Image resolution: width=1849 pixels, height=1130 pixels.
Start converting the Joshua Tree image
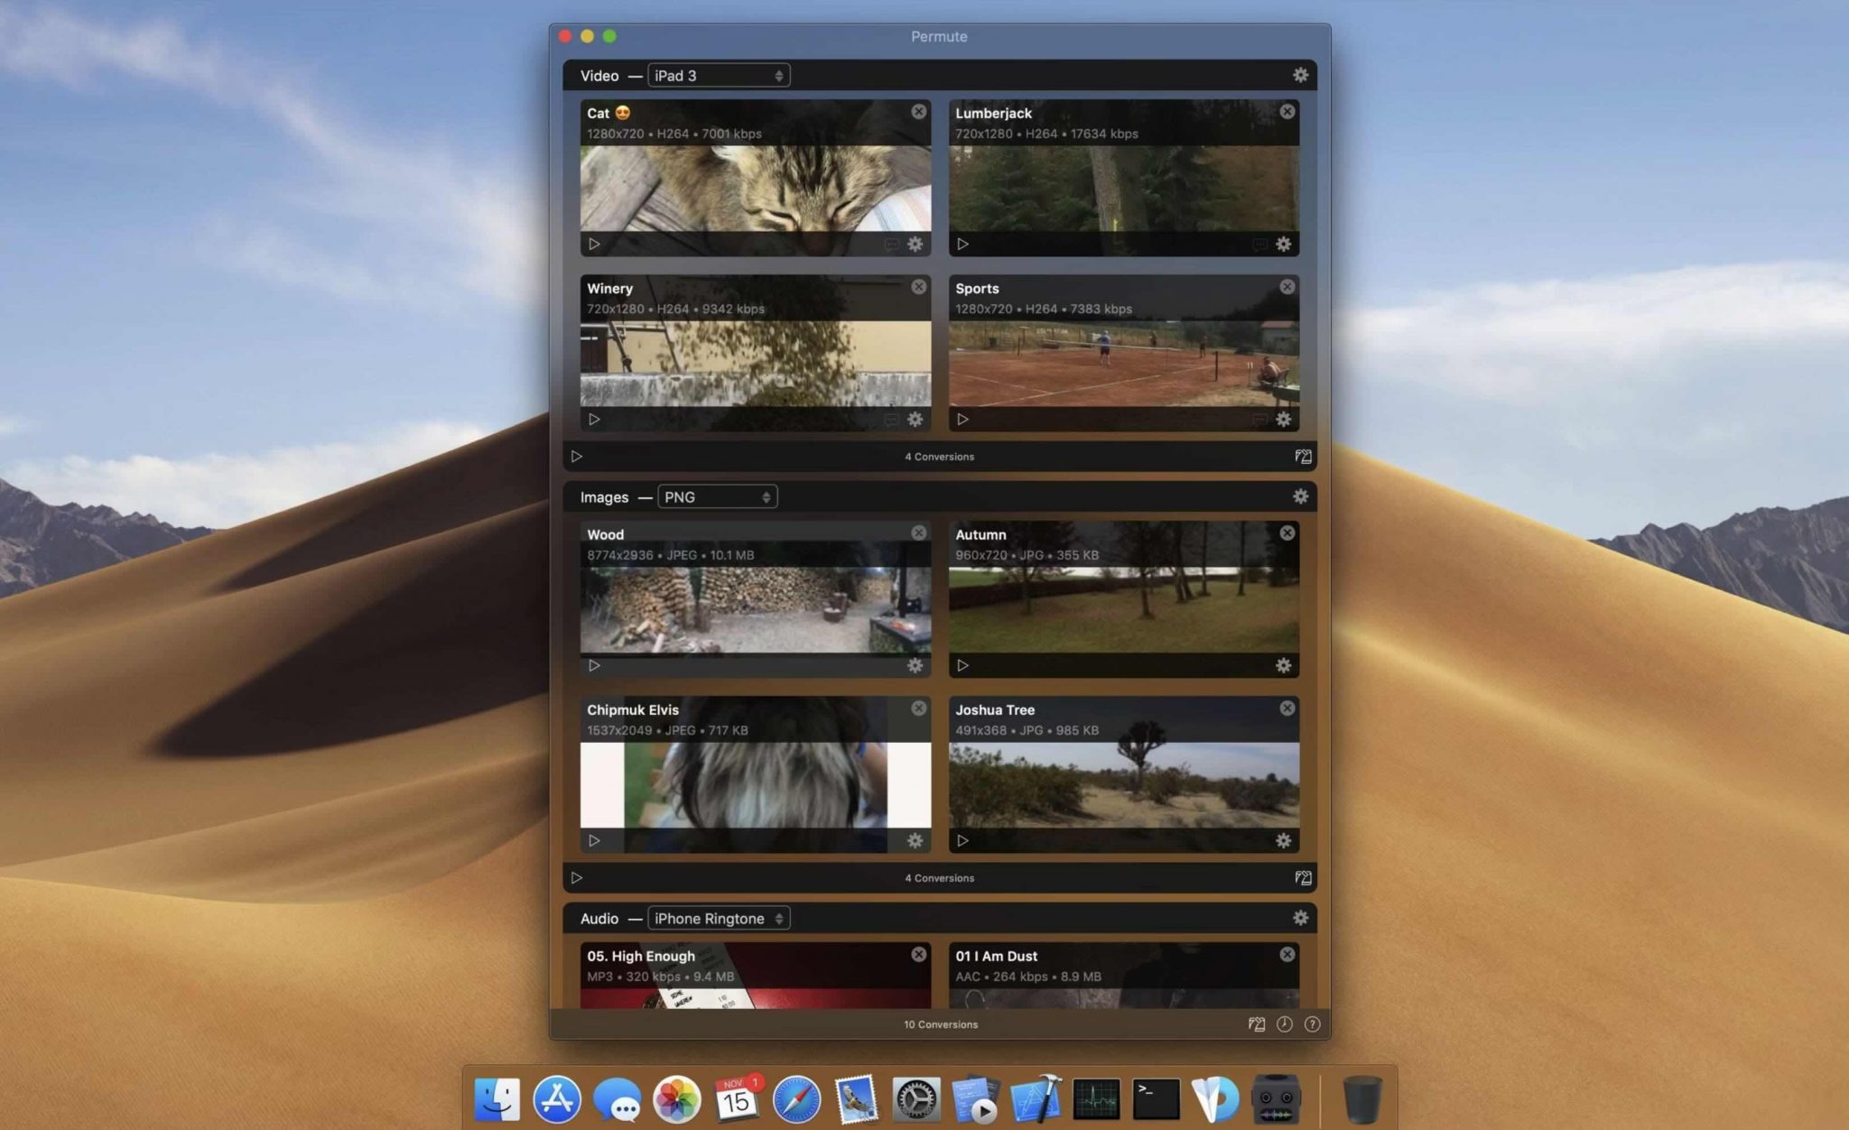(963, 840)
